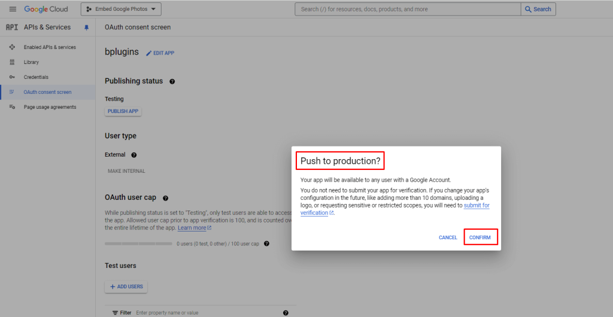613x317 pixels.
Task: Click the bplugins app name
Action: (x=122, y=52)
